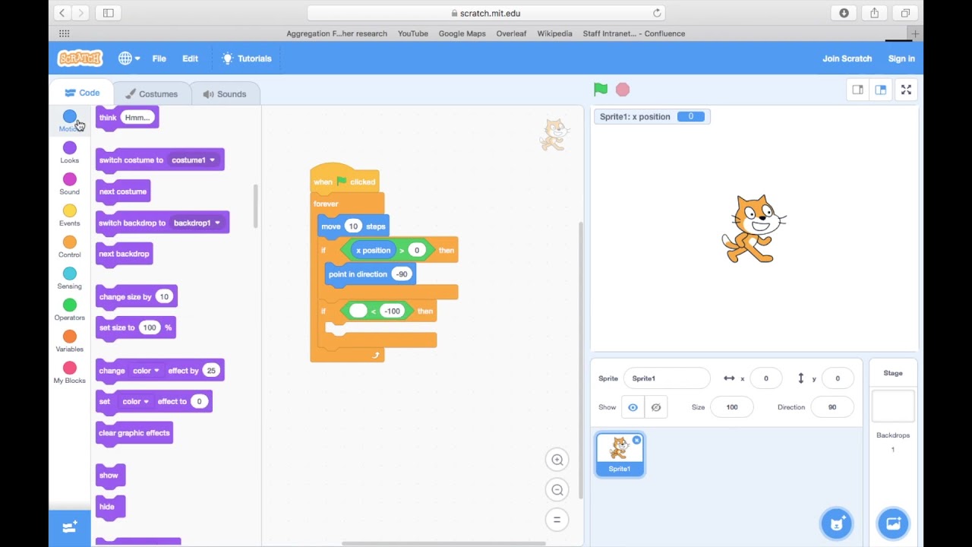
Task: Reload the page in Safari
Action: click(657, 13)
